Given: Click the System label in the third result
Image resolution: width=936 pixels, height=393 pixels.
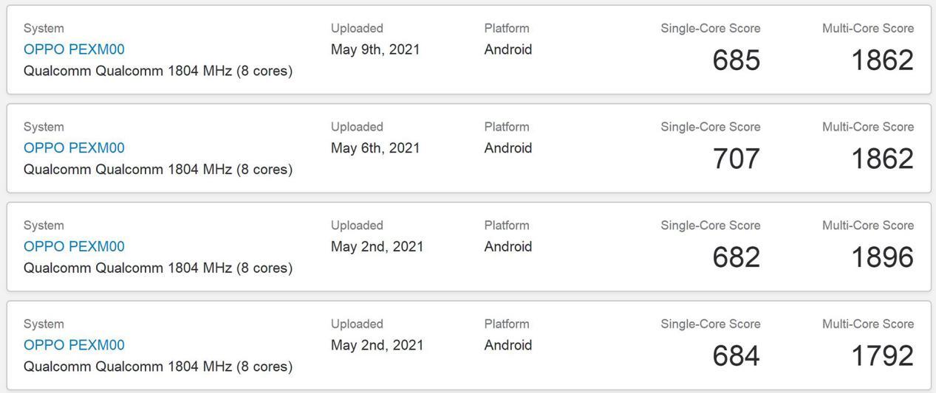Looking at the screenshot, I should pyautogui.click(x=44, y=226).
